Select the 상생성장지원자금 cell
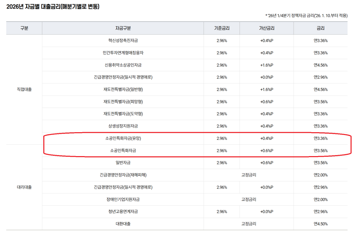Viewport: 355px width, 235px height. tap(123, 126)
